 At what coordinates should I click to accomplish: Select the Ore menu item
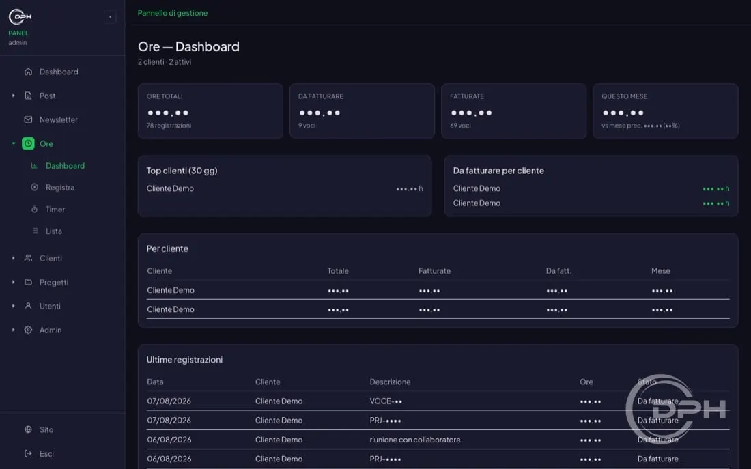(46, 144)
